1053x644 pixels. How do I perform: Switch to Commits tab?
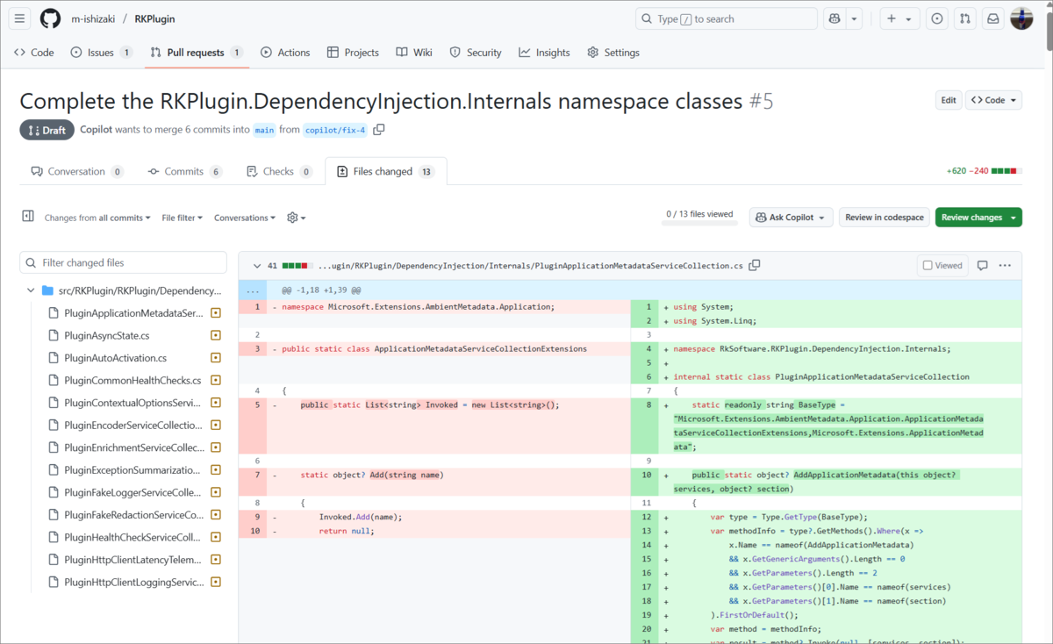pyautogui.click(x=185, y=171)
